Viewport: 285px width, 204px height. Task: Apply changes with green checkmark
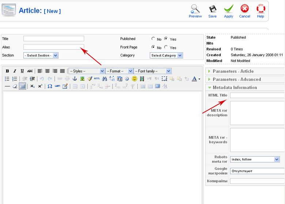(228, 11)
